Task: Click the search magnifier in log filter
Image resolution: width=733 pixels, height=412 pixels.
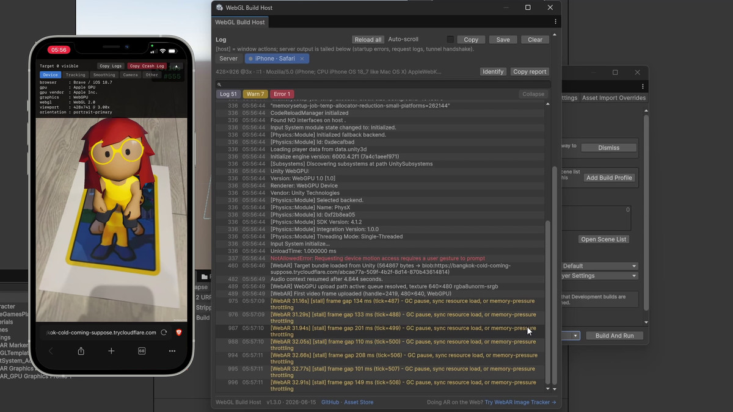Action: (219, 85)
